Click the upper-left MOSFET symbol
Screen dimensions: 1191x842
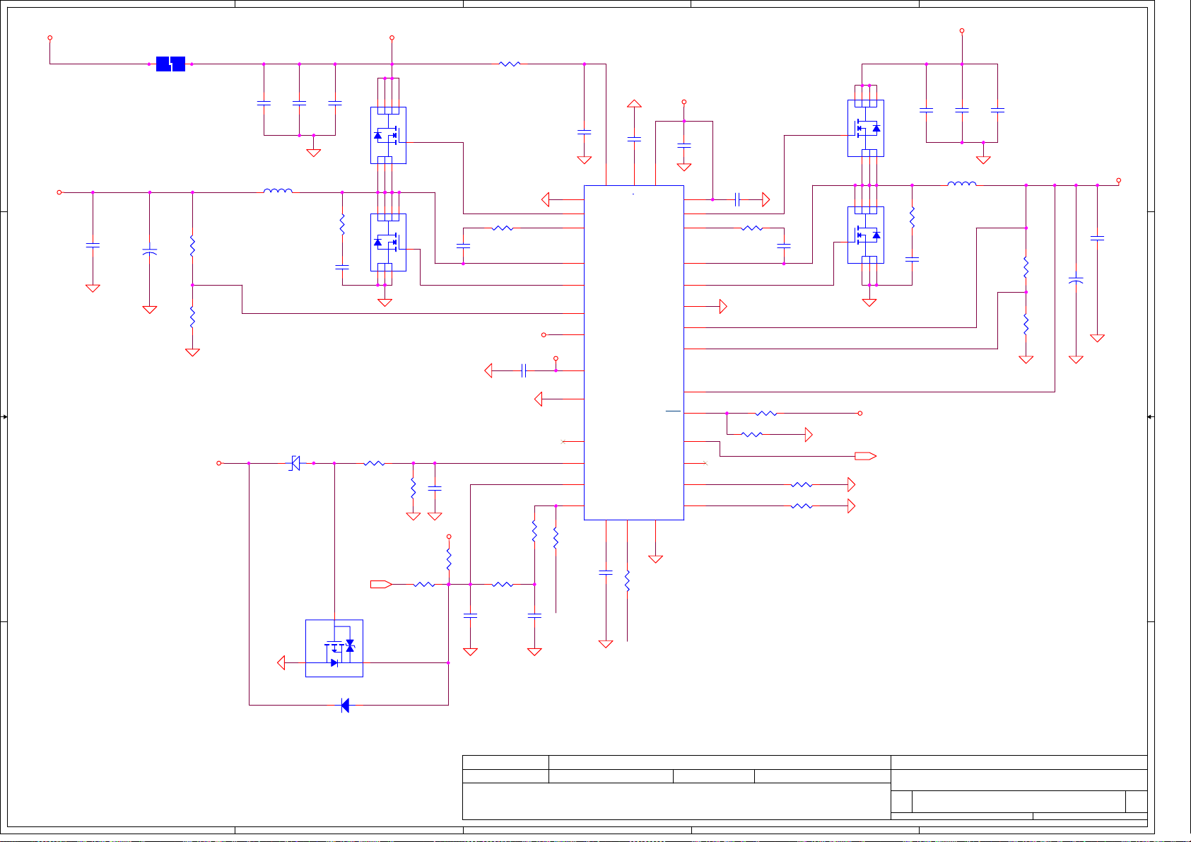coord(388,135)
